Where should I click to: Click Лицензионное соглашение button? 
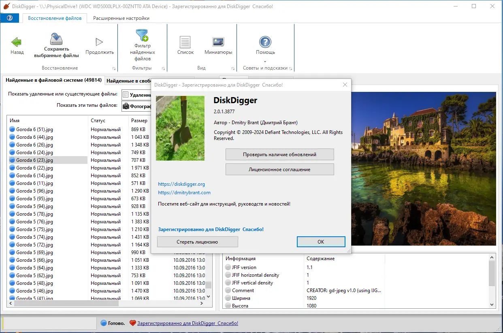[279, 170]
